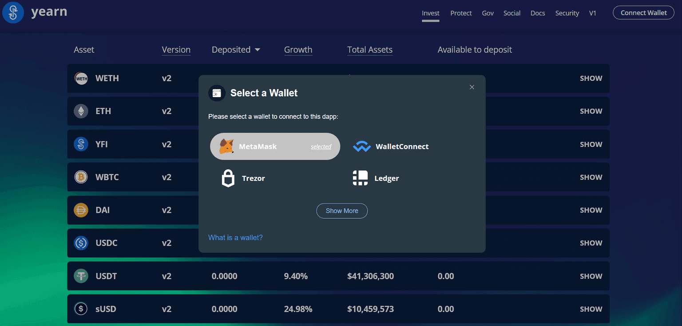The image size is (682, 326).
Task: Select the WalletConnect wallet icon
Action: [361, 146]
